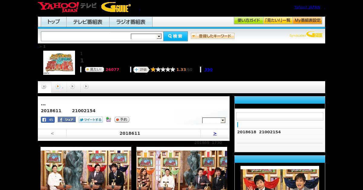Open the 使い方ガイド button
Screen dimensions: 363x190
(x=249, y=21)
